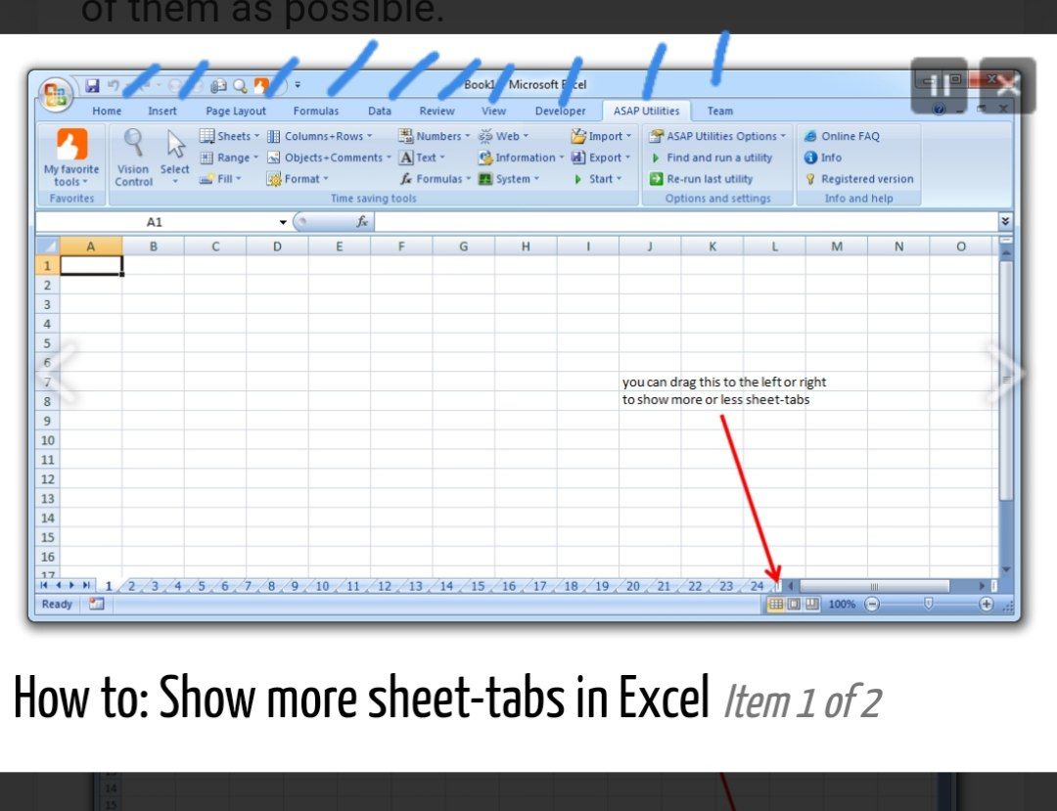This screenshot has height=811, width=1057.
Task: Click the Quick Print icon in the Quick Access Toolbar
Action: point(218,86)
